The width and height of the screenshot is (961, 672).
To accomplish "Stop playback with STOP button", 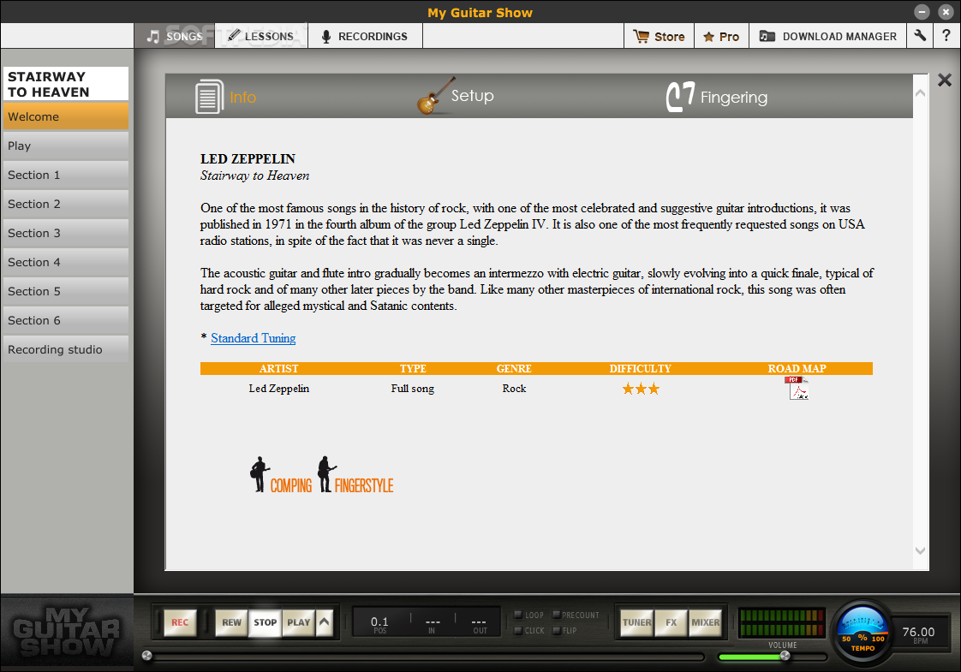I will click(266, 622).
